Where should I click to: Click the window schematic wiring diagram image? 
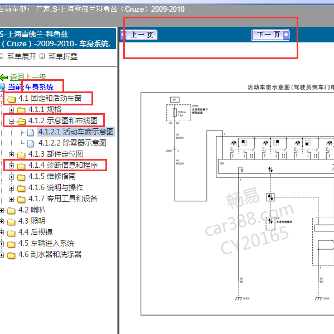click(238, 204)
